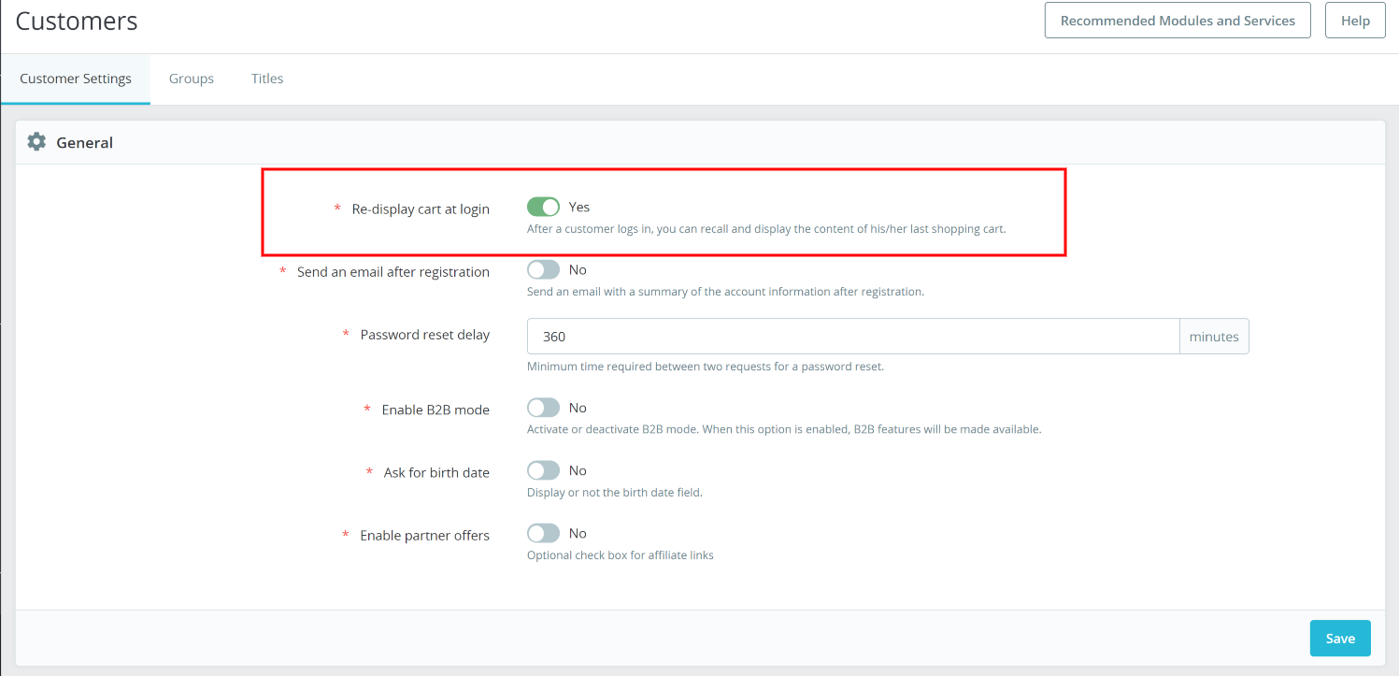Click the Yes text beside cart toggle
The width and height of the screenshot is (1399, 676).
[x=579, y=207]
